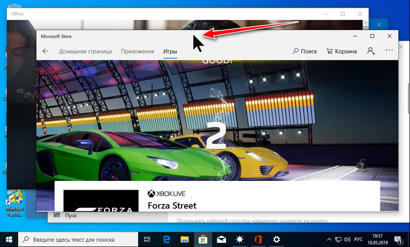The image size is (410, 247).
Task: Open File Explorer from the taskbar
Action: pos(184,239)
